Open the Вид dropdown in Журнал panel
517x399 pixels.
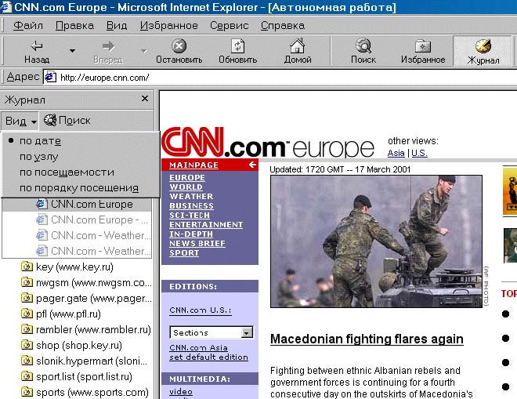point(20,121)
